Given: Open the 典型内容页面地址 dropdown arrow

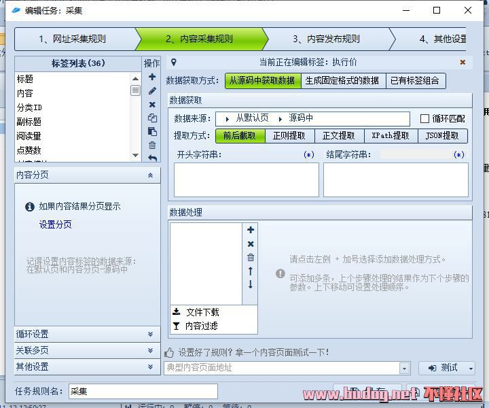Looking at the screenshot, I should (404, 369).
